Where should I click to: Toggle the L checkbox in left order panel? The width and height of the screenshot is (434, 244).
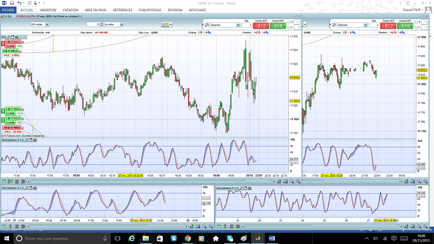[289, 27]
